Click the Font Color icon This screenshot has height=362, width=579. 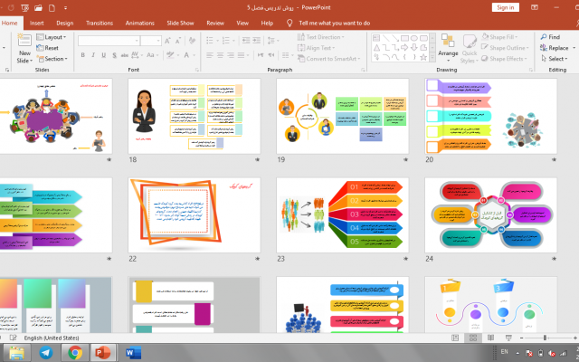click(187, 55)
